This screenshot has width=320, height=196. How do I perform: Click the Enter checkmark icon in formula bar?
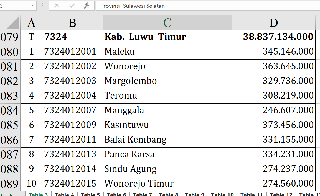click(72, 6)
